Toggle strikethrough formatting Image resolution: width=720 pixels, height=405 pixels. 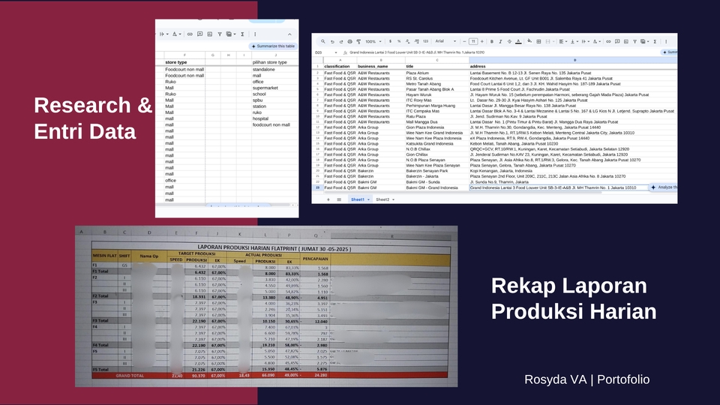511,41
